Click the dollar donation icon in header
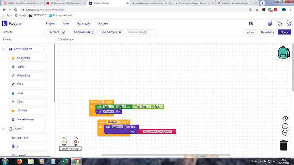 [280, 23]
